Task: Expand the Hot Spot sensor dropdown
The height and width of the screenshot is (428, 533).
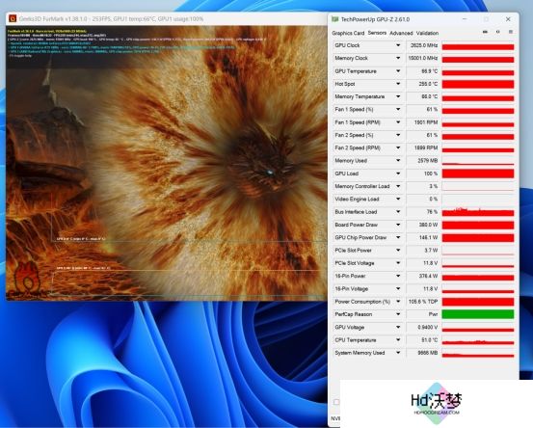Action: (x=398, y=84)
